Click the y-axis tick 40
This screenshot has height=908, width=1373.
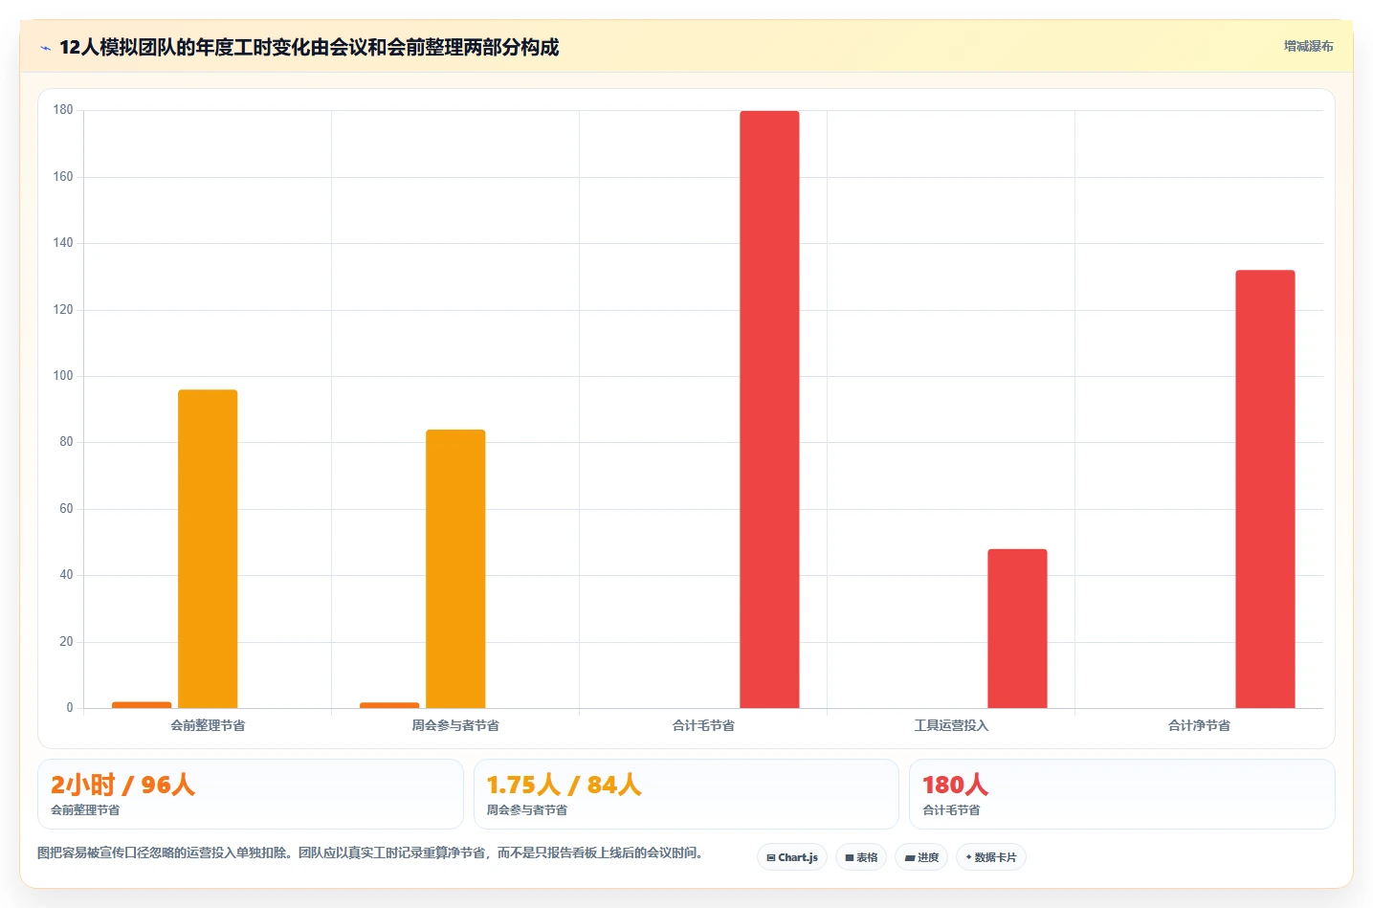tap(66, 575)
